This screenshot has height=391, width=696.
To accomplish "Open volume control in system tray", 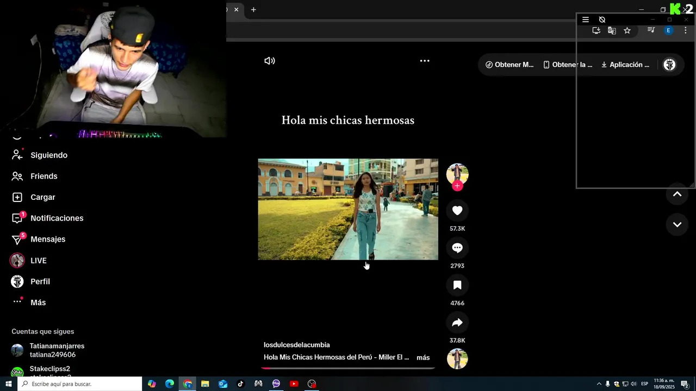I will (x=633, y=384).
